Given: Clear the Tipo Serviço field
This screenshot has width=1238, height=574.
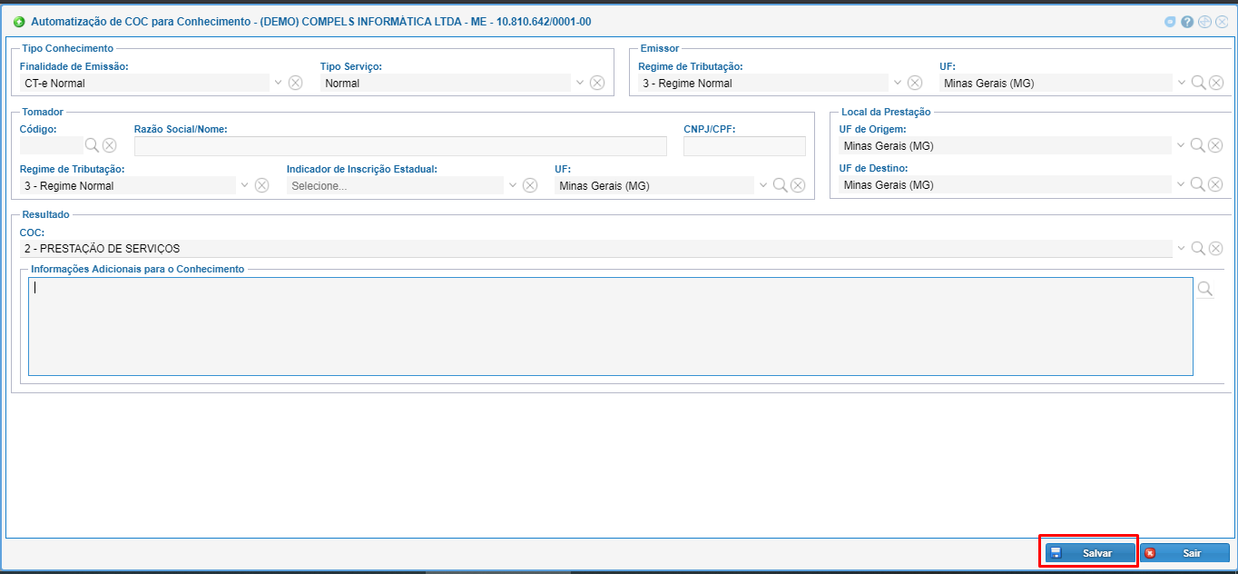Looking at the screenshot, I should click(596, 83).
